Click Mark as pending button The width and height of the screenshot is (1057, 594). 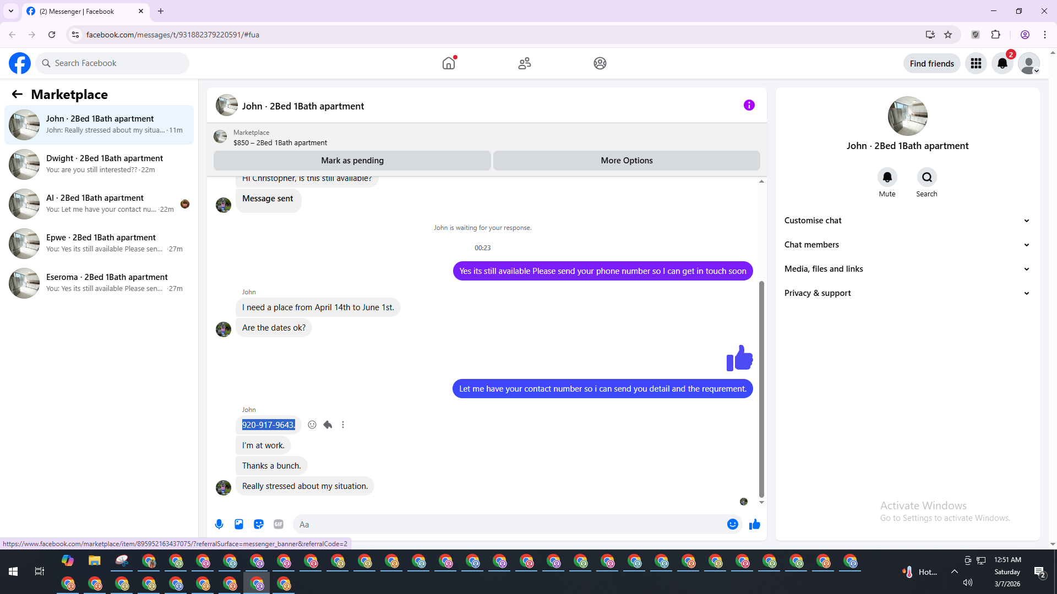coord(352,161)
